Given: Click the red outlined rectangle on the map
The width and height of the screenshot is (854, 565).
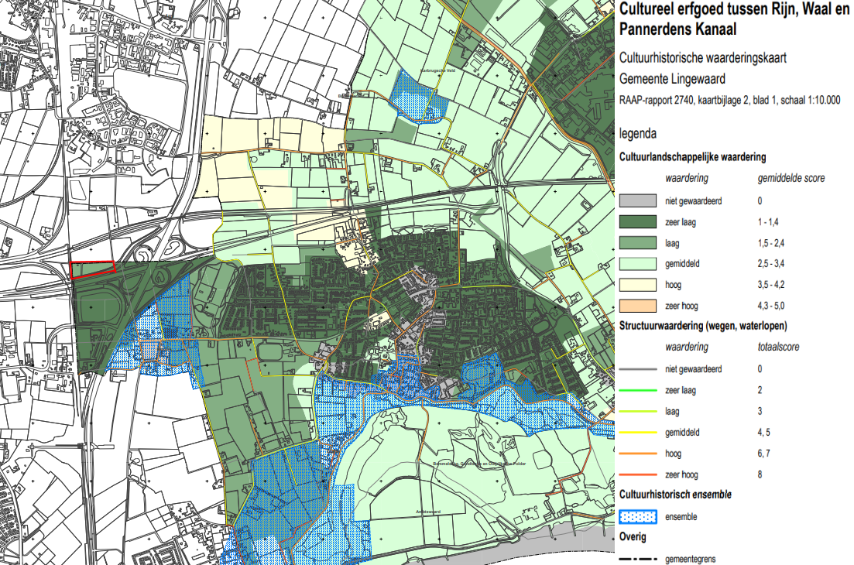Looking at the screenshot, I should 93,269.
